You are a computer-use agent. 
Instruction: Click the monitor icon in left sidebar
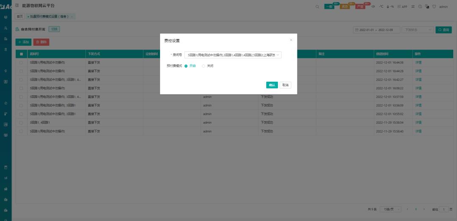[6, 17]
